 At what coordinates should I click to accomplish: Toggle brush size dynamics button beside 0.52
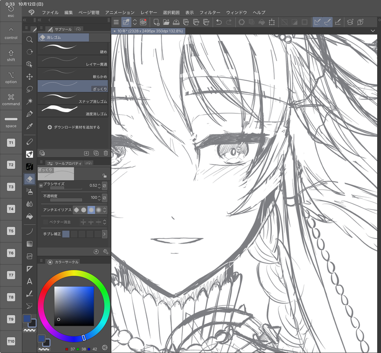104,186
